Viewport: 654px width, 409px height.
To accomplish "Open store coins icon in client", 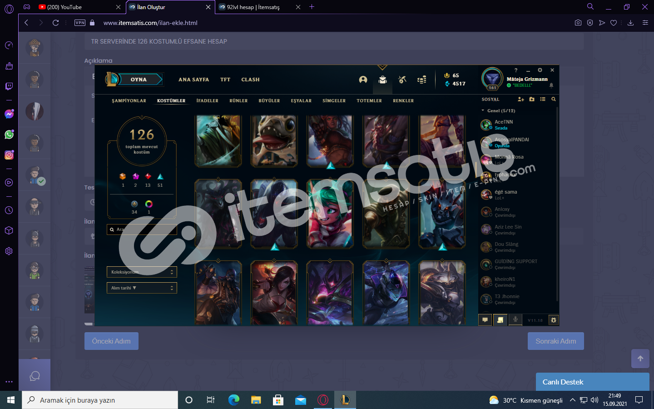I will click(421, 80).
